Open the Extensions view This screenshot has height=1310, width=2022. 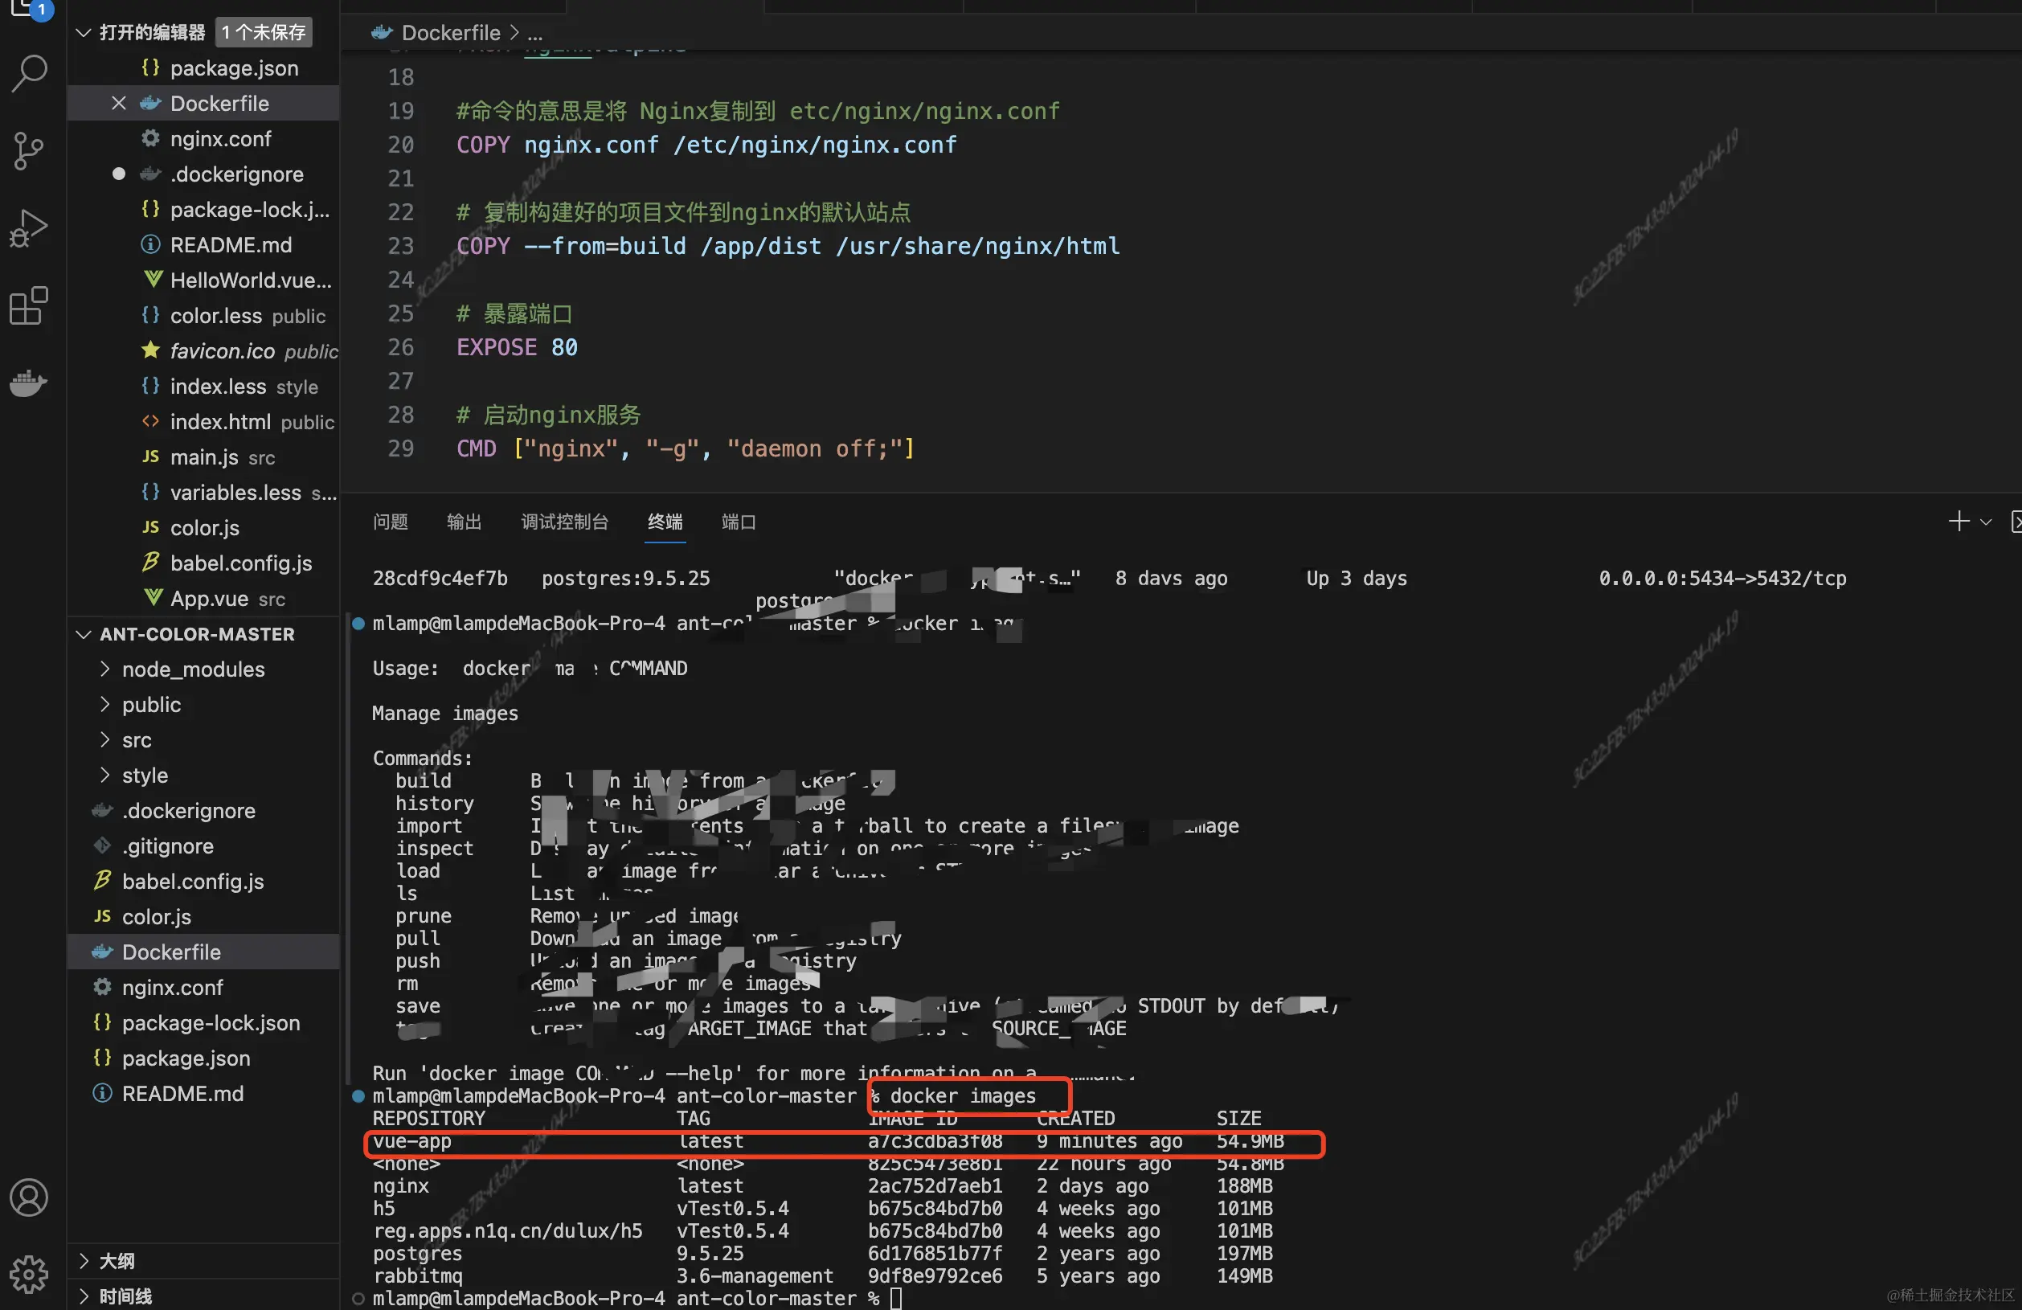[29, 306]
